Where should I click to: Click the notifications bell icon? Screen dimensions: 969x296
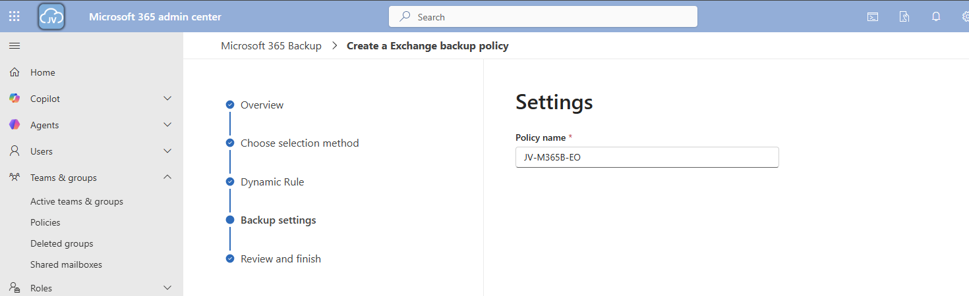(x=935, y=17)
